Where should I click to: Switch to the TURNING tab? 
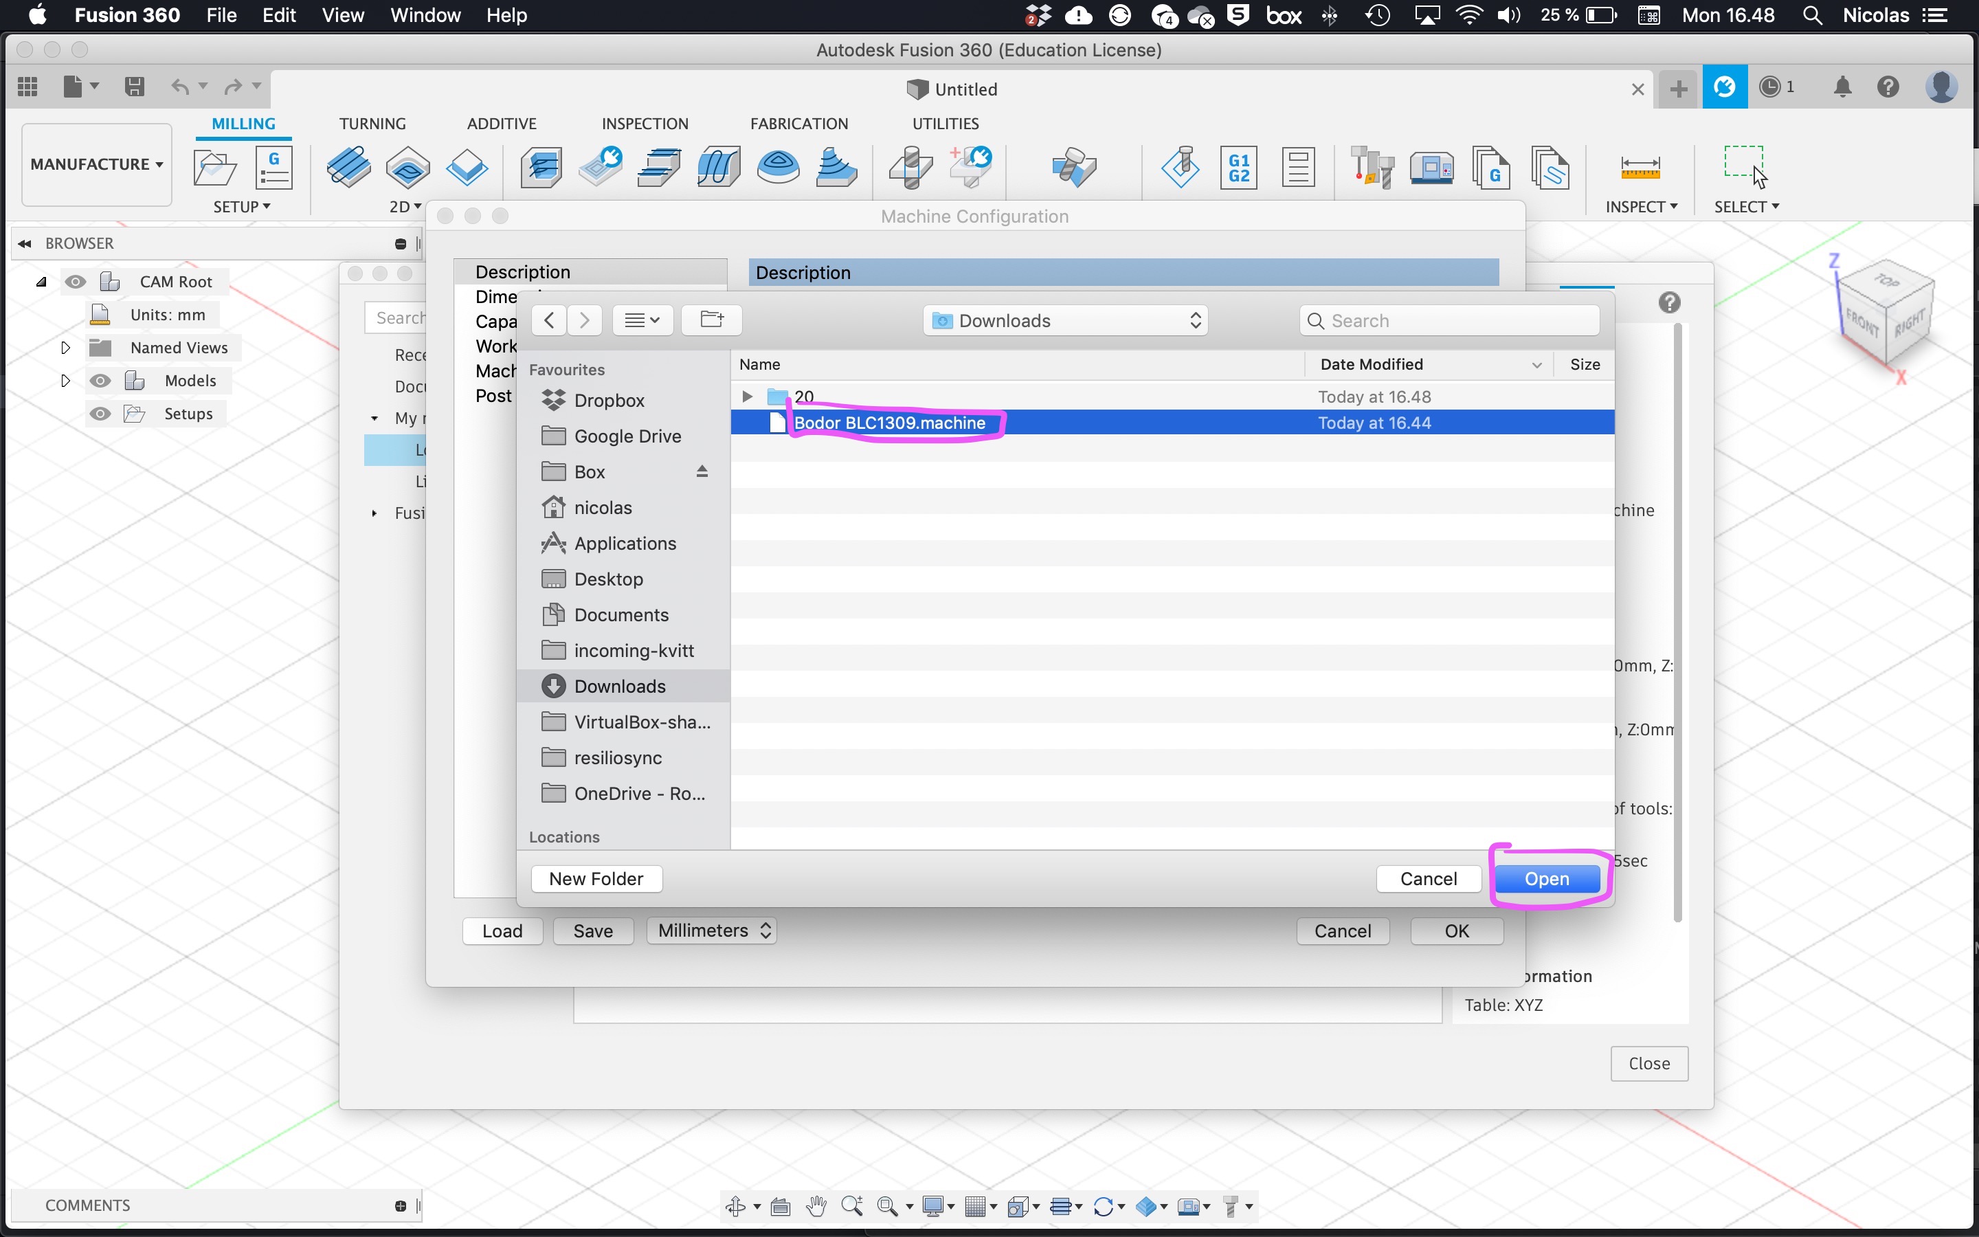(372, 124)
